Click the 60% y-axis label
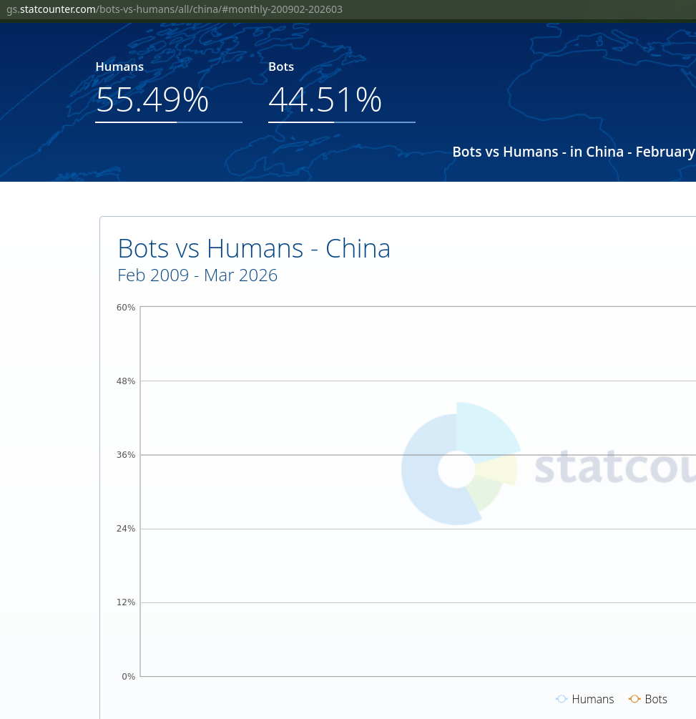Image resolution: width=696 pixels, height=719 pixels. click(x=126, y=307)
